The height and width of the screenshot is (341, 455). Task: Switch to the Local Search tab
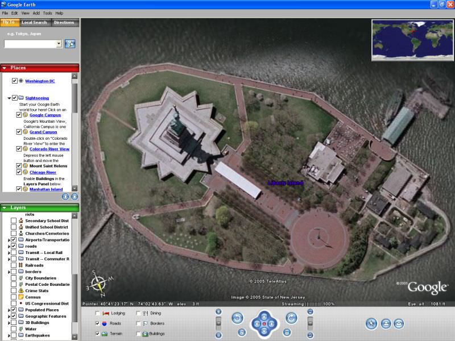coord(34,22)
